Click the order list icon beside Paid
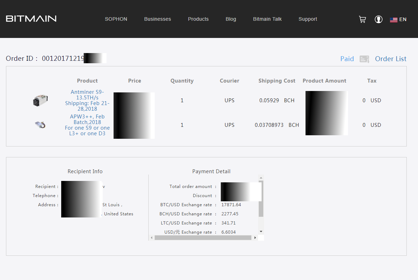The height and width of the screenshot is (280, 418). pos(364,59)
